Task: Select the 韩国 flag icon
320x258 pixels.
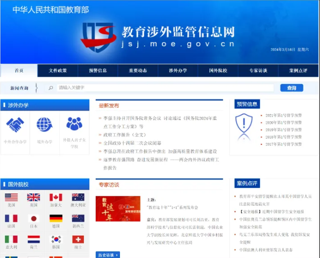Action: 56,240
